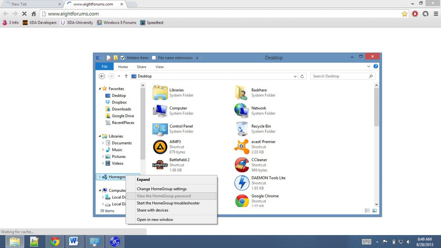The width and height of the screenshot is (441, 248).
Task: Toggle the File name extensions checkbox
Action: [x=154, y=58]
